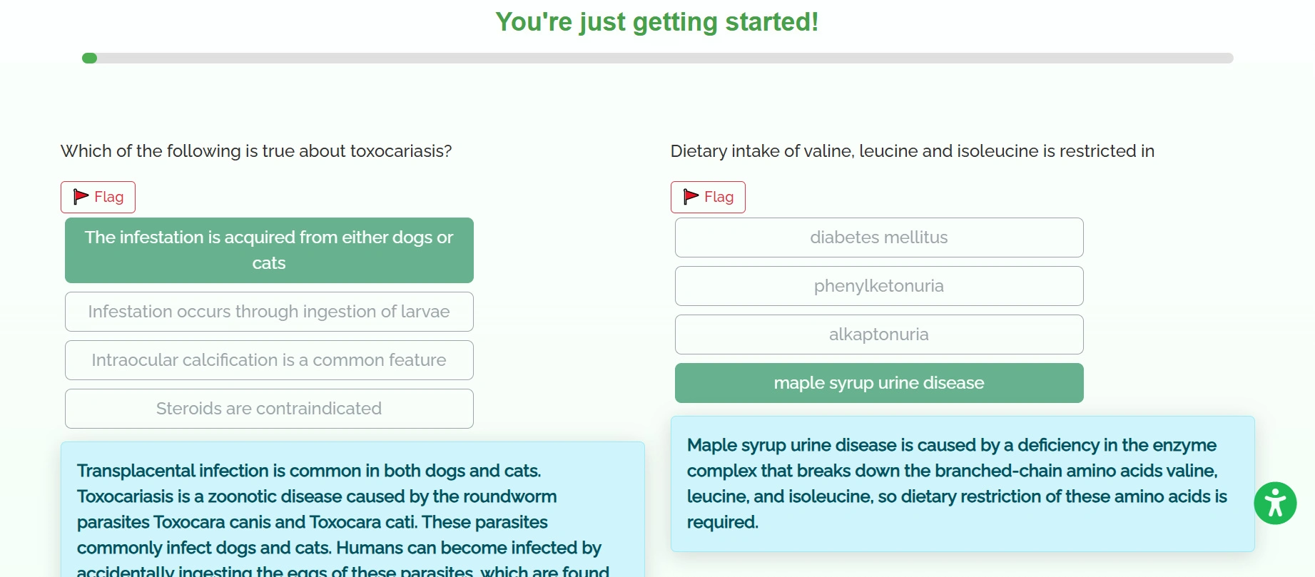Select "Steroids are contraindicated" option
The height and width of the screenshot is (577, 1315).
pyautogui.click(x=269, y=409)
